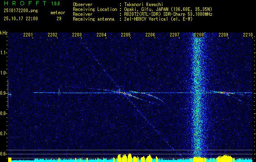The width and height of the screenshot is (256, 162).
Task: Click the 2203 time marker
Action: tap(77, 35)
